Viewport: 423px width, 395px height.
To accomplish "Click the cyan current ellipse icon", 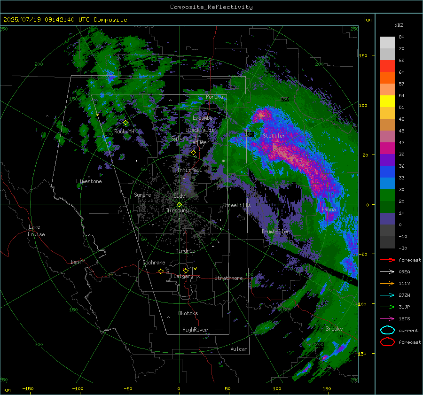I will pos(387,330).
